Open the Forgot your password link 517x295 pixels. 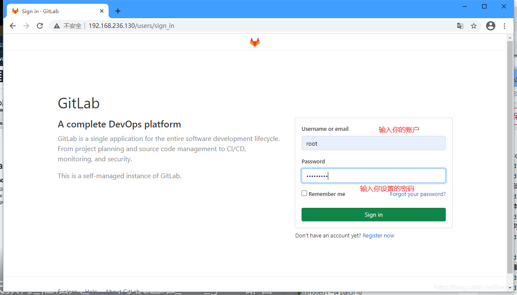[x=418, y=194]
